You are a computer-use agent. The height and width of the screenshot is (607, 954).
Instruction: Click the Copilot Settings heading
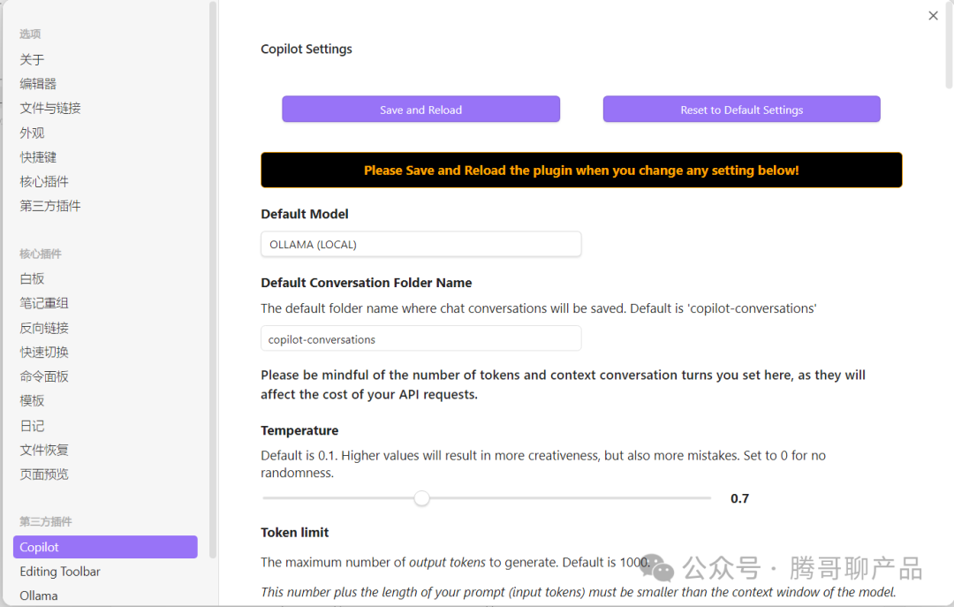click(306, 49)
